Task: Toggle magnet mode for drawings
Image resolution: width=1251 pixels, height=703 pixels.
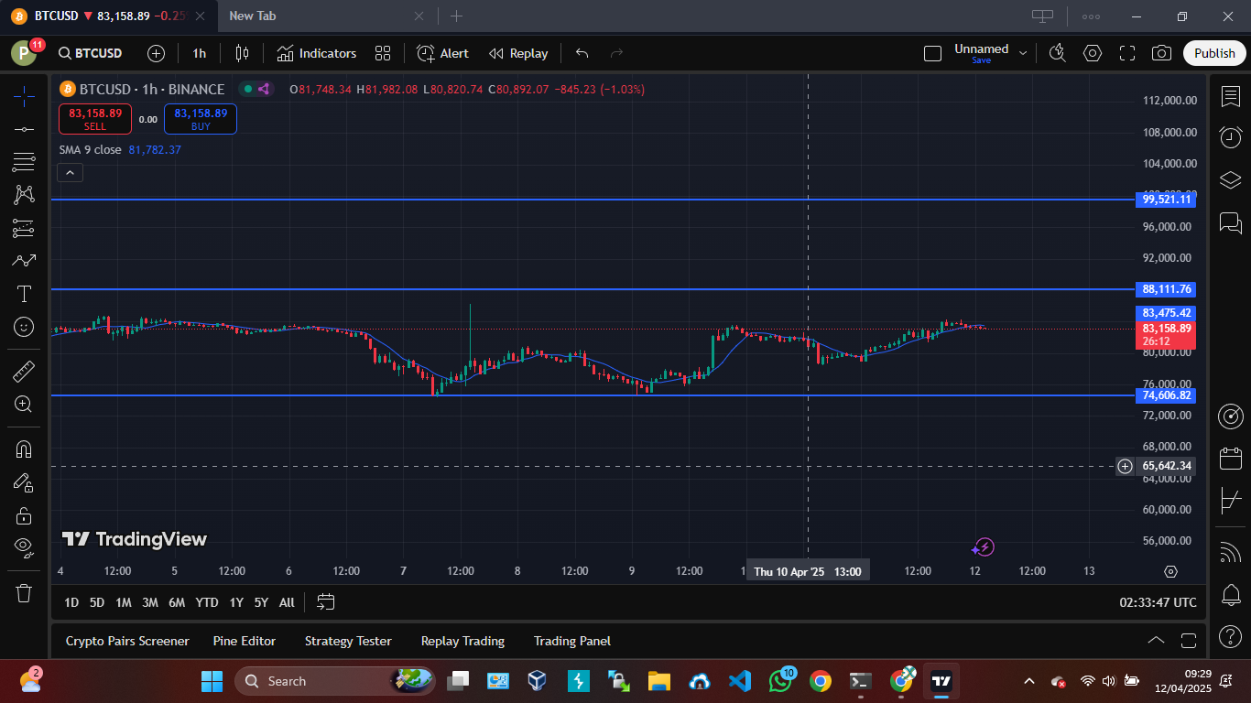Action: [24, 449]
